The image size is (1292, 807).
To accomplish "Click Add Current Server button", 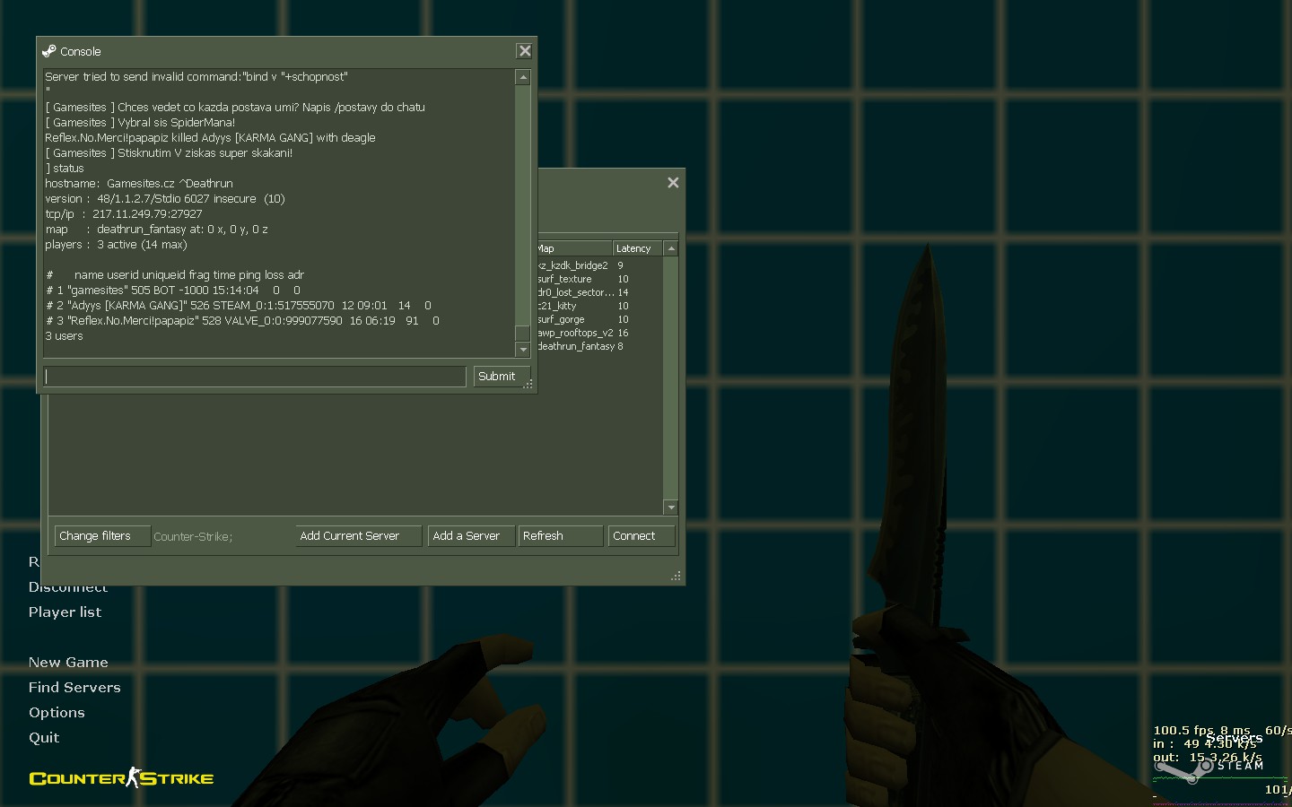I will click(x=358, y=536).
